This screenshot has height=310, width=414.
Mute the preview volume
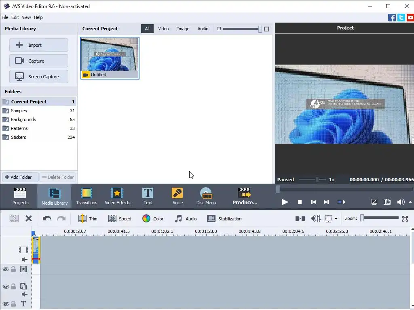coord(401,202)
